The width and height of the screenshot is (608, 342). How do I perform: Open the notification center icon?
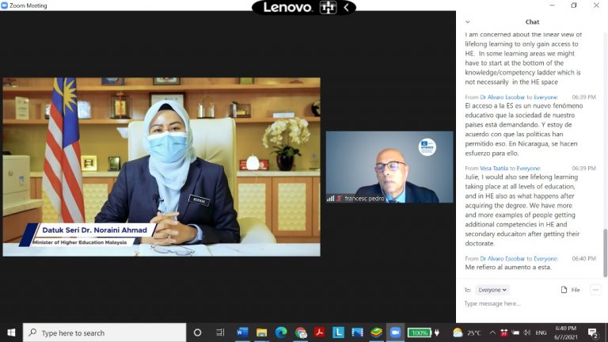(593, 332)
